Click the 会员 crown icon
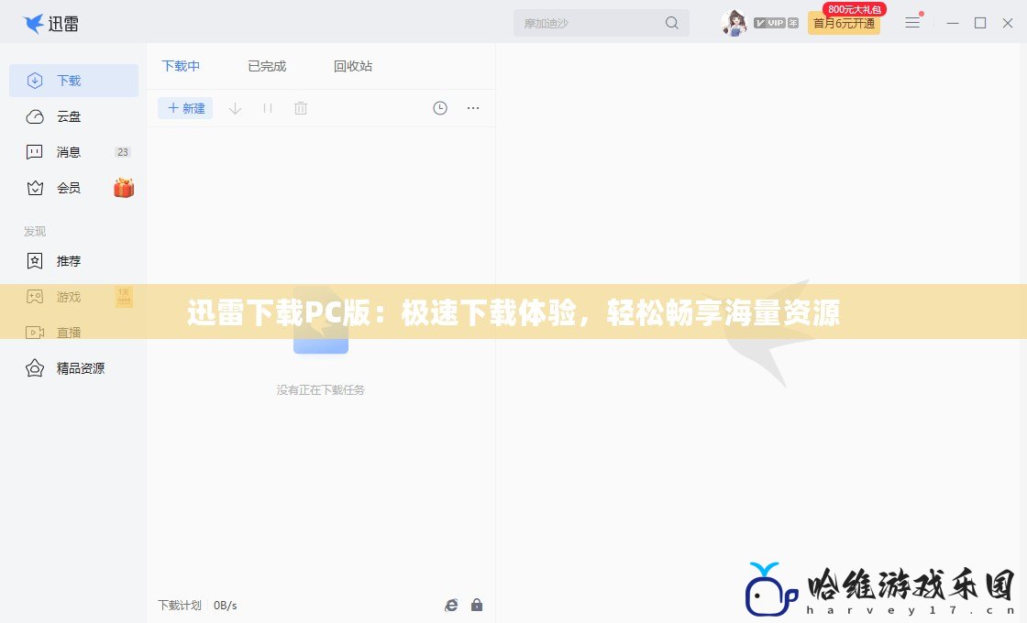Screen dimensions: 1027x623 35,188
